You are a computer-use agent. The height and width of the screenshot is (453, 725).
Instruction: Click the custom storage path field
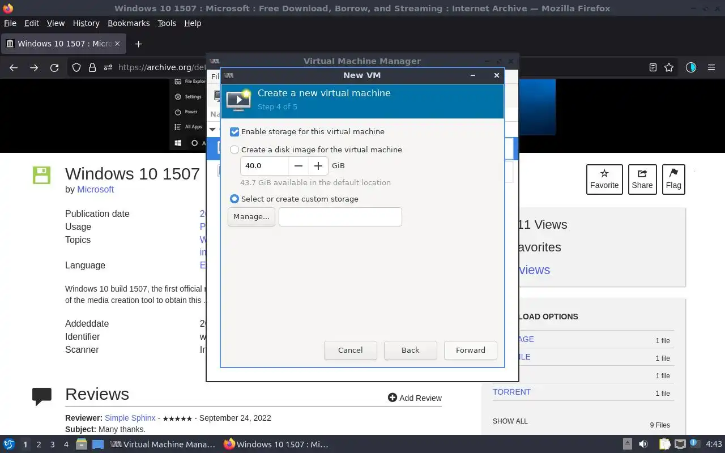point(340,216)
